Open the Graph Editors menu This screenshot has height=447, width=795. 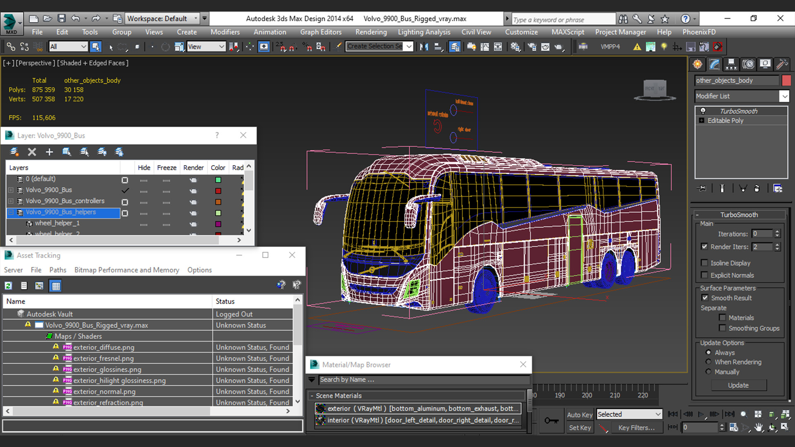321,32
